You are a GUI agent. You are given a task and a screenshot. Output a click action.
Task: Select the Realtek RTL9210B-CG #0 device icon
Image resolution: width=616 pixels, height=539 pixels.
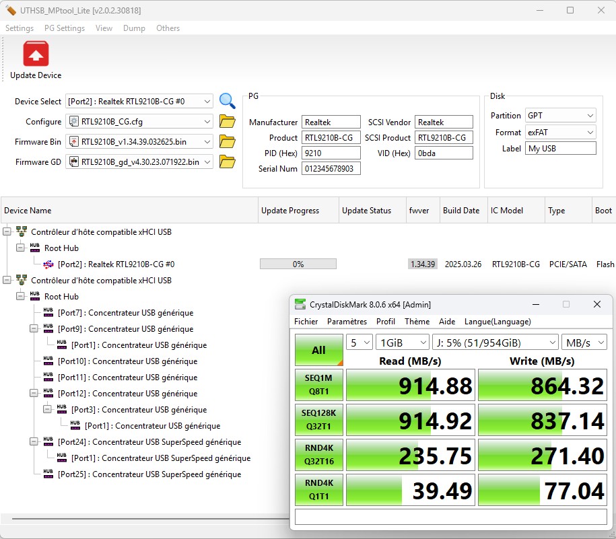click(48, 264)
